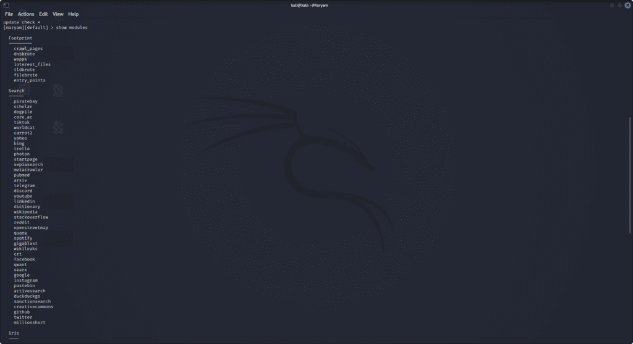Click the crawl_pages module name
Screen dimensions: 633x344
[x=28, y=49]
